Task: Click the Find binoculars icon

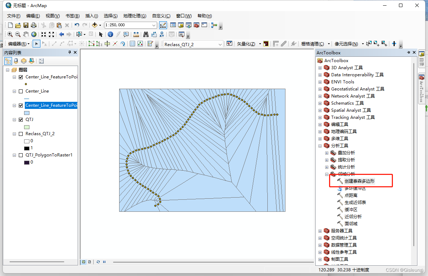Action: (145, 34)
